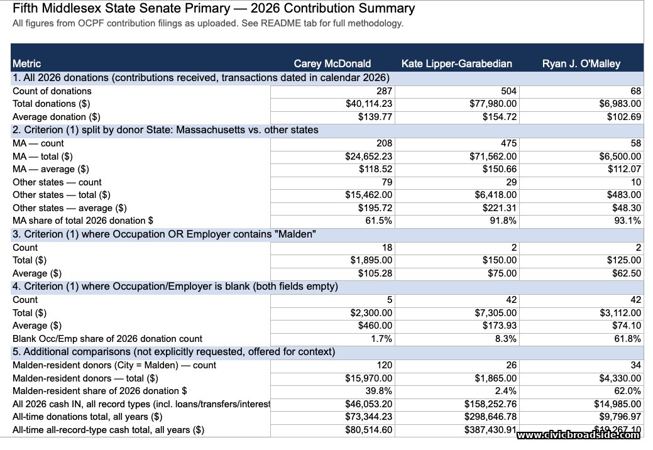Select cell $80,514.60
Image resolution: width=653 pixels, height=450 pixels.
pyautogui.click(x=332, y=431)
